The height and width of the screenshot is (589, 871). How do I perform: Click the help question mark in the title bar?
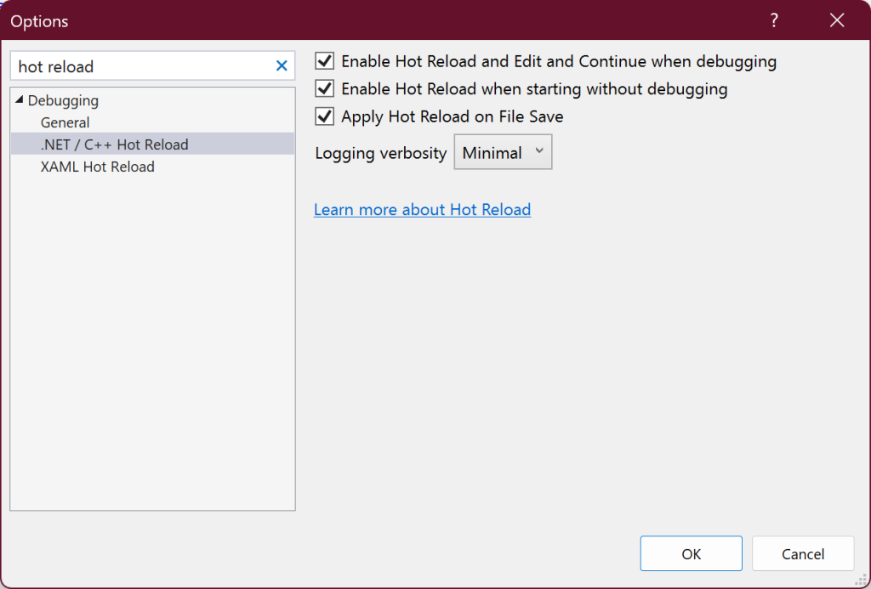coord(773,20)
